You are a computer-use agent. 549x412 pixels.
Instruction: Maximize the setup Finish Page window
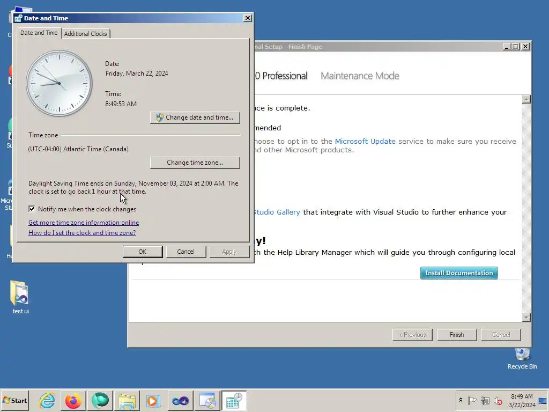pyautogui.click(x=515, y=47)
